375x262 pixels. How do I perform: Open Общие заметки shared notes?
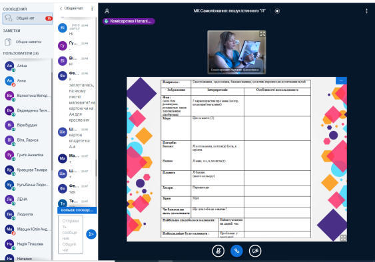[27, 42]
